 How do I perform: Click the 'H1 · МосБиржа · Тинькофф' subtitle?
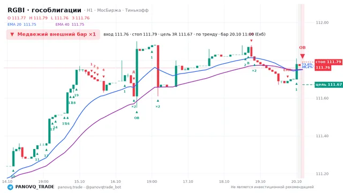click(x=118, y=10)
